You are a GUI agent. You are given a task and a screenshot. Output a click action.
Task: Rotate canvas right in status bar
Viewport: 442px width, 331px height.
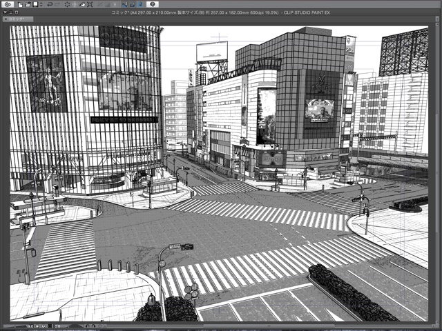93,326
